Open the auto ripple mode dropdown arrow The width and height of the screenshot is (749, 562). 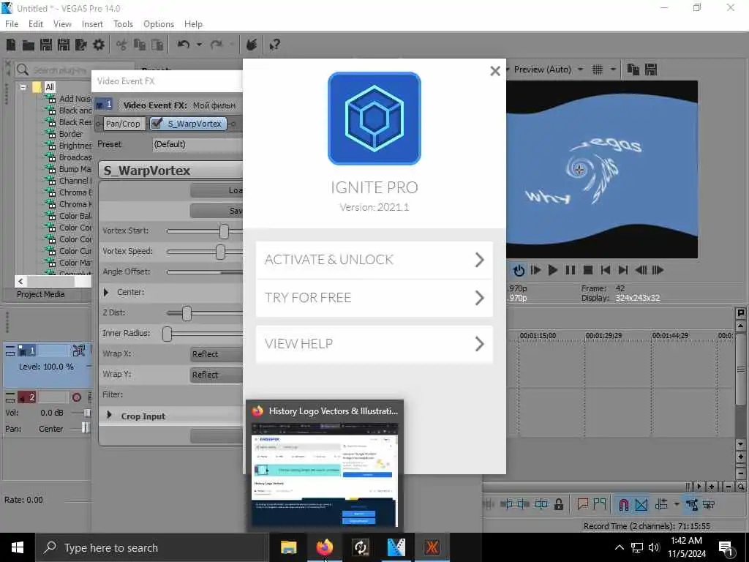[677, 505]
